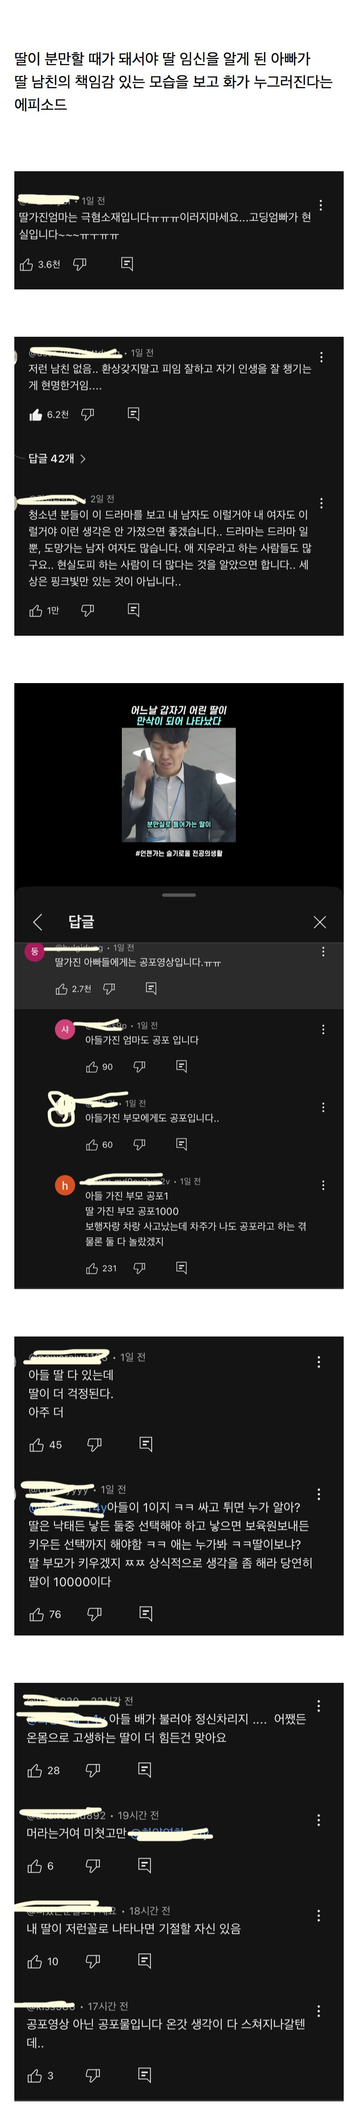This screenshot has width=358, height=2110.
Task: Open more options on 환상갖지말고 comment
Action: (x=321, y=357)
